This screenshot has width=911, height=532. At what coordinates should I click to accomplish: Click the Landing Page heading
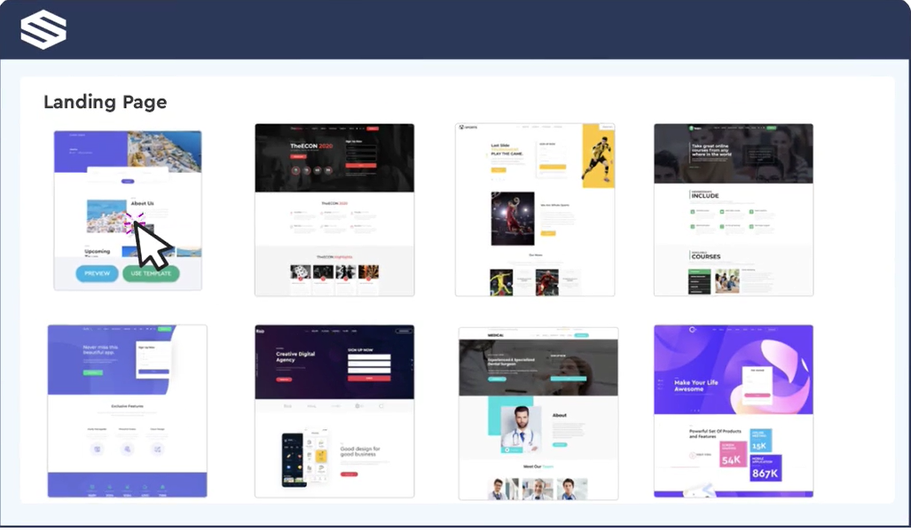click(106, 102)
